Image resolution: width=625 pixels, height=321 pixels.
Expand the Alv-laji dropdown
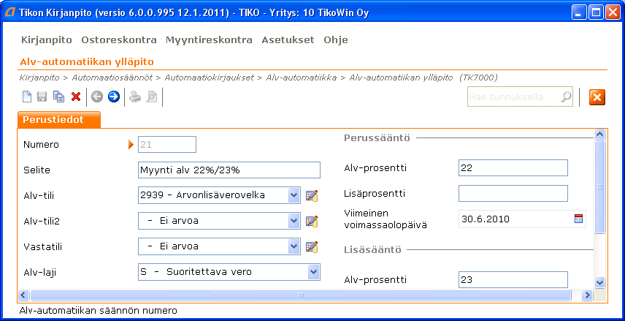coord(314,272)
